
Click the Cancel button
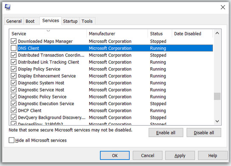148,155
